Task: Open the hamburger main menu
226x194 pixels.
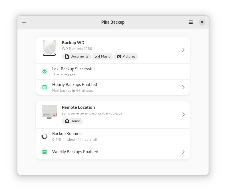Action: point(191,22)
